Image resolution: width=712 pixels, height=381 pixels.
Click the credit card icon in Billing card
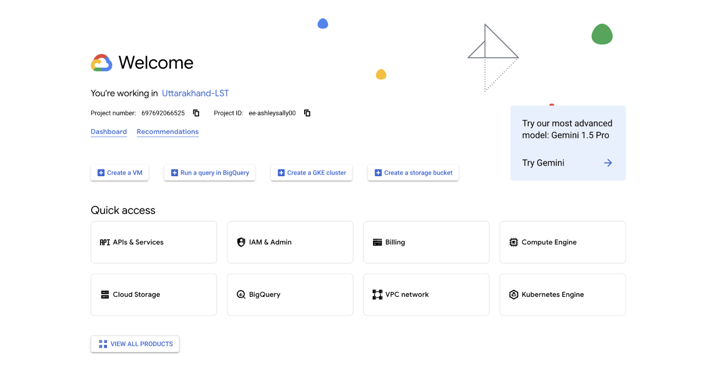377,242
